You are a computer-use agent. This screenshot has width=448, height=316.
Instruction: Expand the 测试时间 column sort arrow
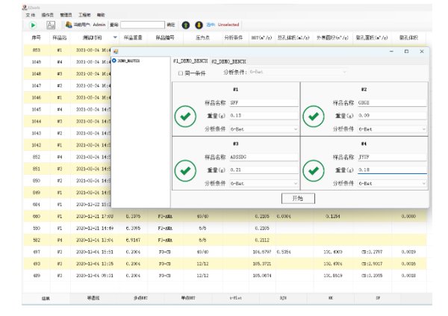115,37
